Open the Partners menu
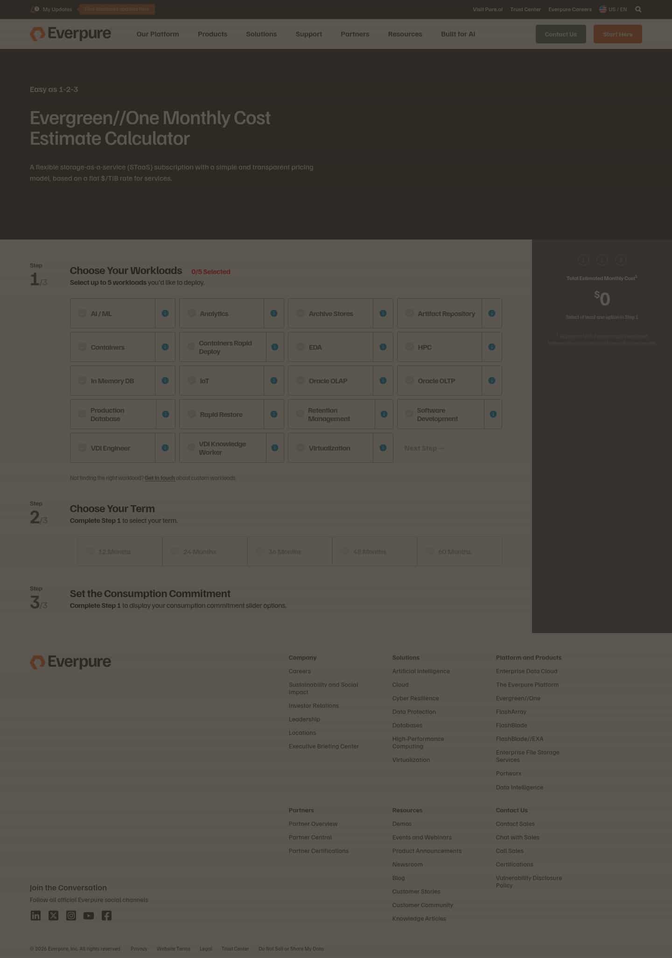672x958 pixels. coord(355,34)
